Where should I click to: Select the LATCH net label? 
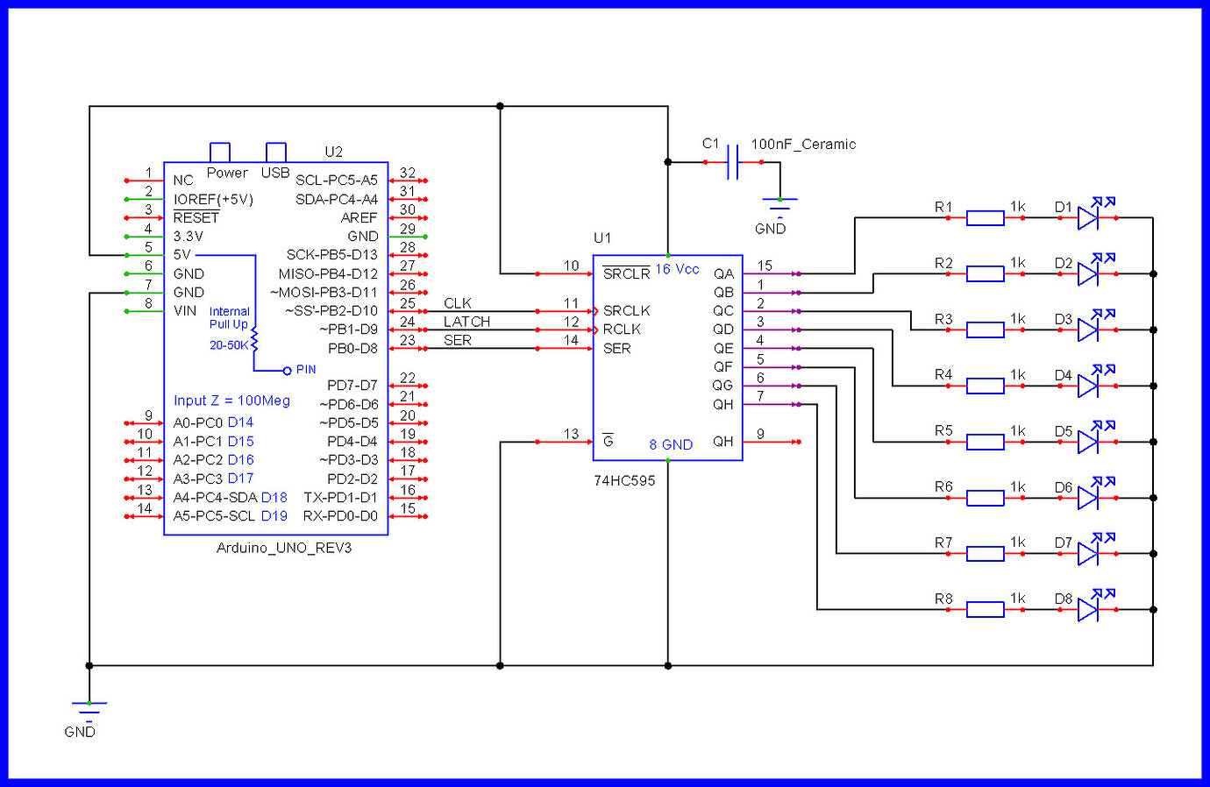click(x=467, y=322)
